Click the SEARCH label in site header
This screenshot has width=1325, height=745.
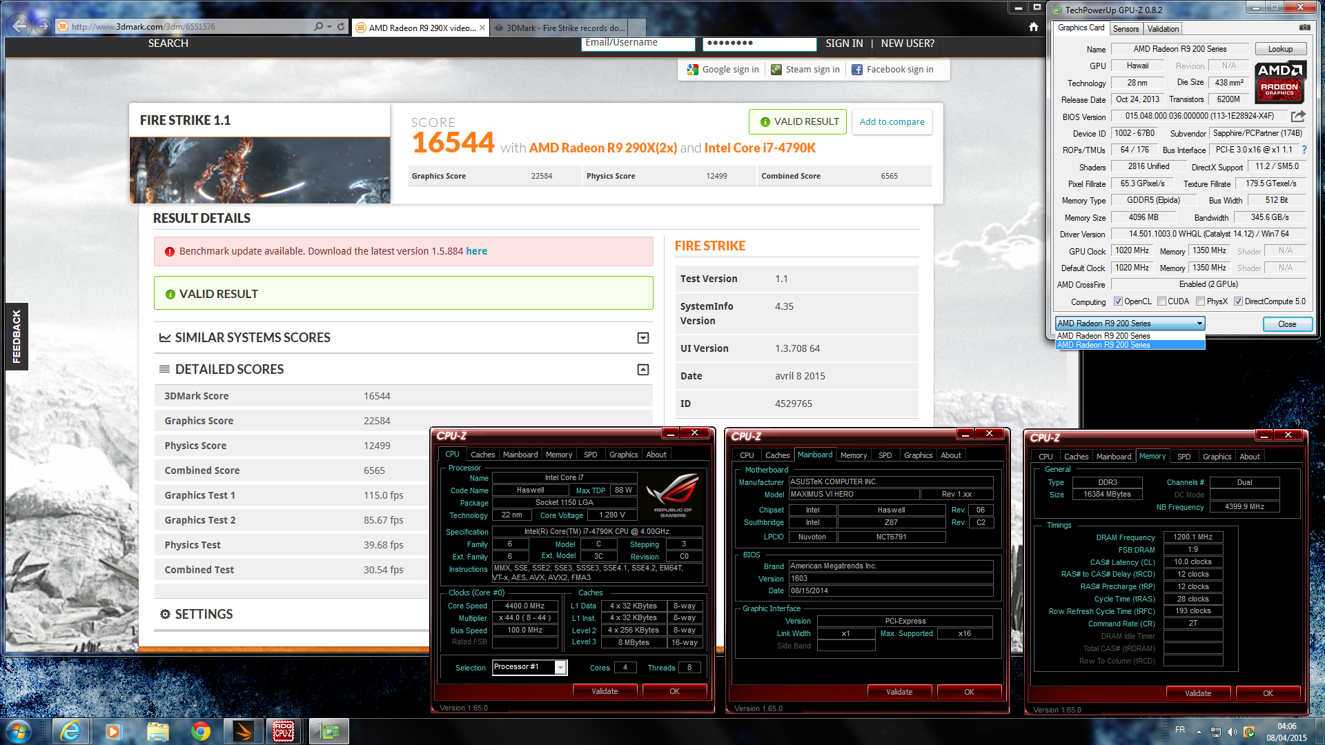click(x=168, y=43)
